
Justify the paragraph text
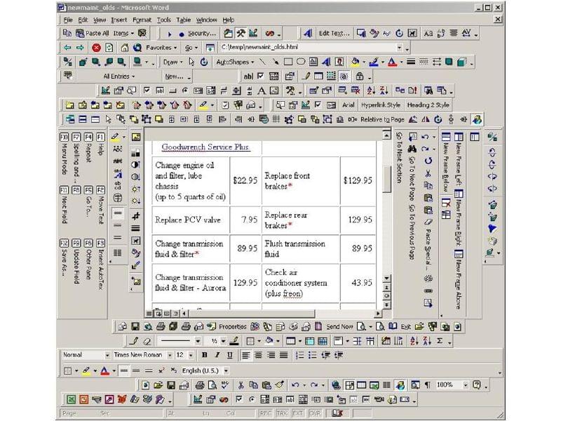(284, 355)
